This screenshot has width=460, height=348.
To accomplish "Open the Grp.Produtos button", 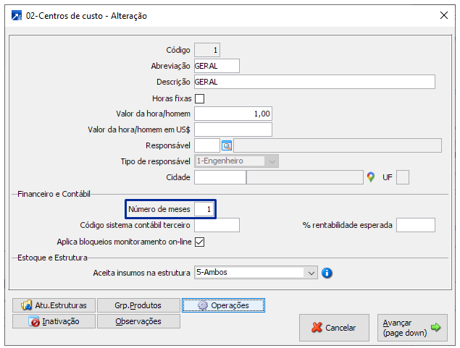I will click(138, 305).
